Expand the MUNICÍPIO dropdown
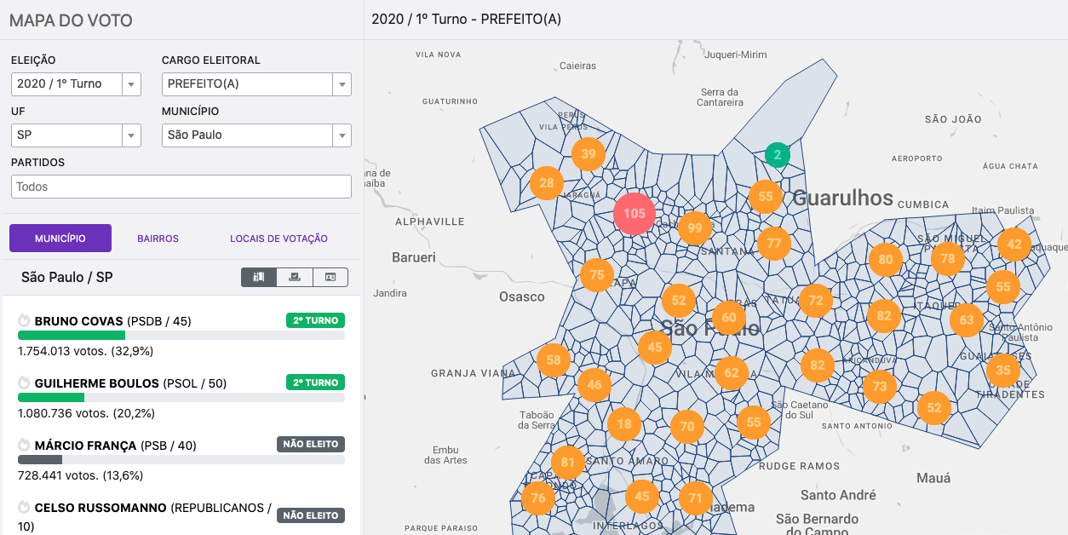The width and height of the screenshot is (1068, 535). click(256, 135)
